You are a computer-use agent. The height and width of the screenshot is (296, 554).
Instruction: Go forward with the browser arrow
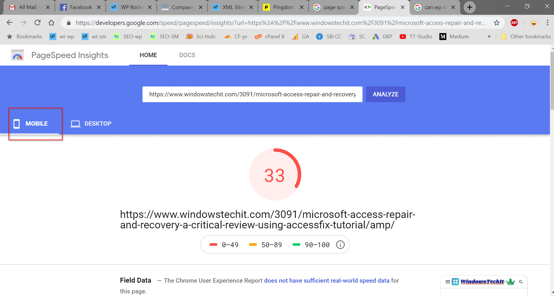click(x=24, y=23)
